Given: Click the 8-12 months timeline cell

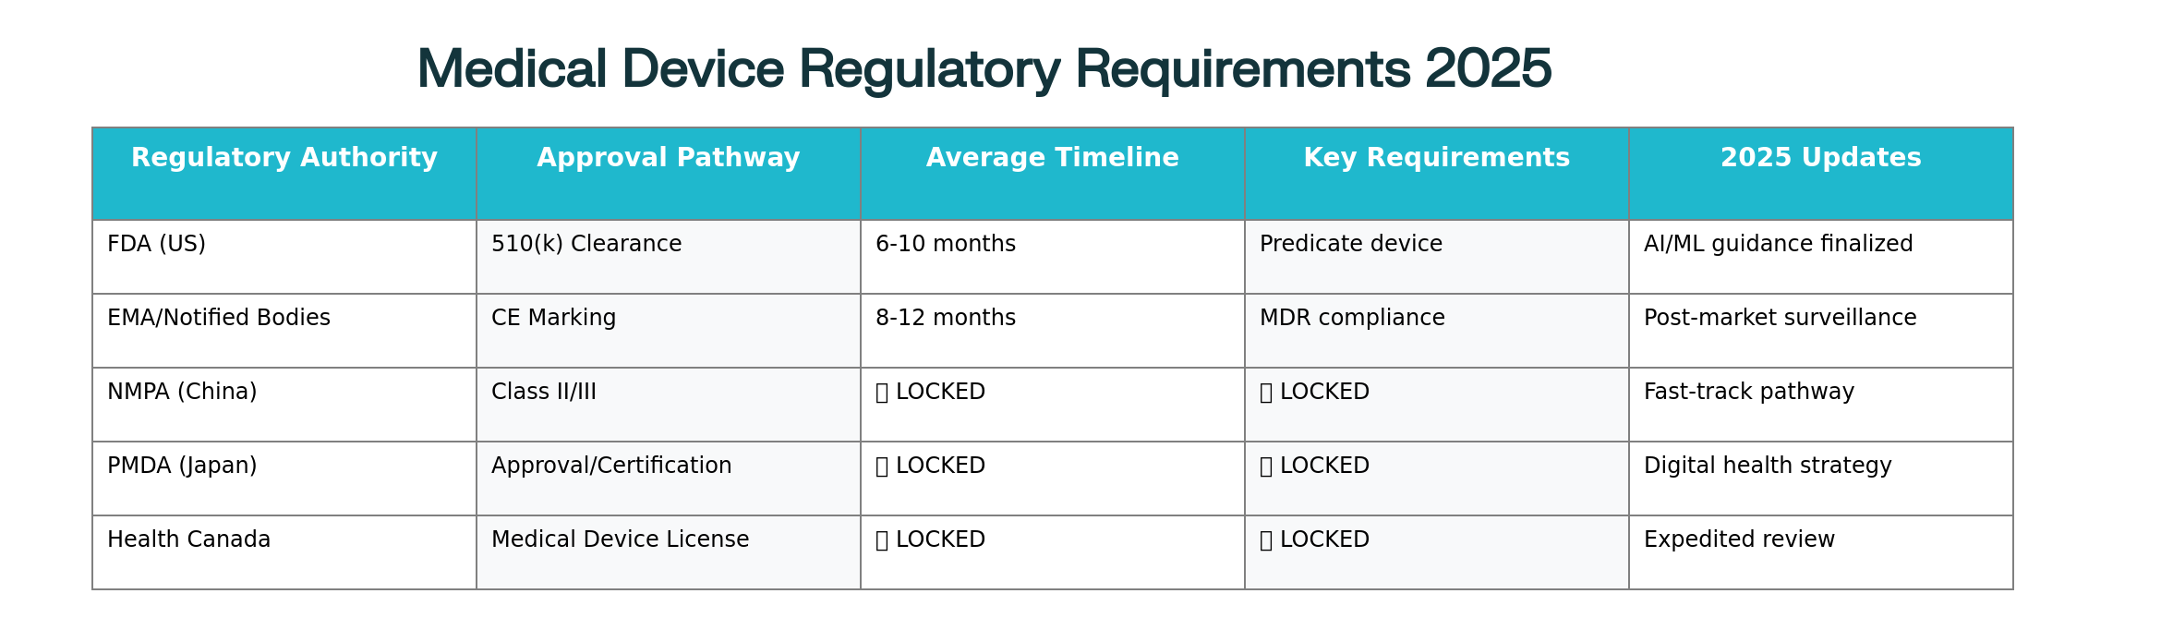Looking at the screenshot, I should pyautogui.click(x=946, y=318).
